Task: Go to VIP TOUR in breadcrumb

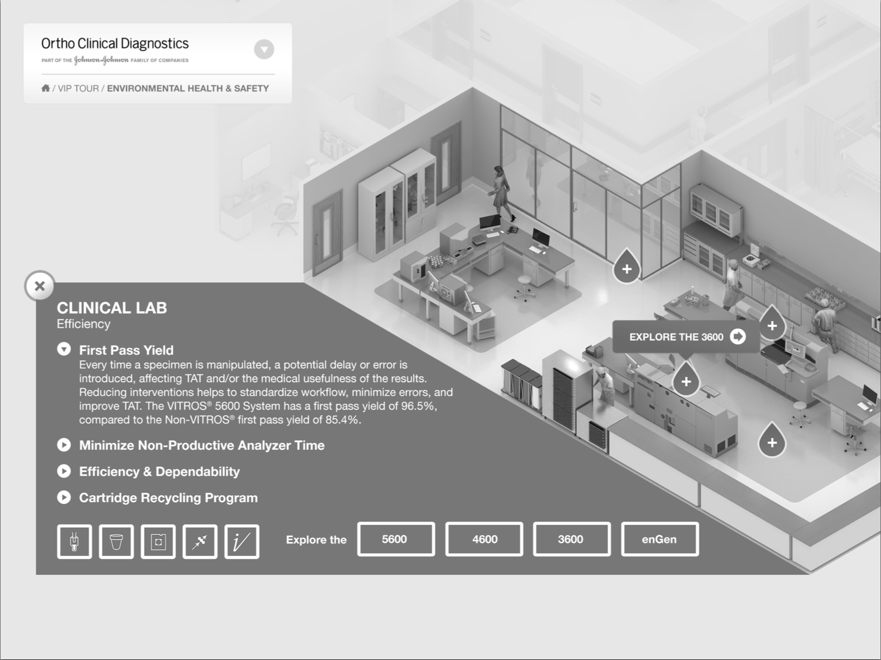Action: pos(78,88)
